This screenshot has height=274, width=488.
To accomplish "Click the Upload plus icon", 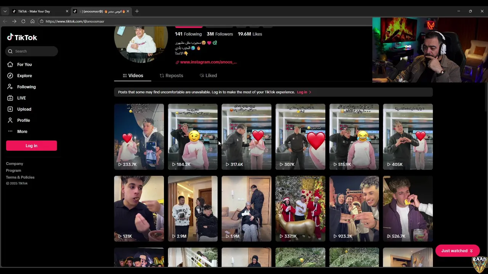I will pyautogui.click(x=10, y=109).
